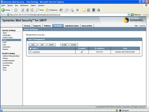The image size is (149, 112).
Task: Click the page icon in the address bar
Action: point(8,15)
